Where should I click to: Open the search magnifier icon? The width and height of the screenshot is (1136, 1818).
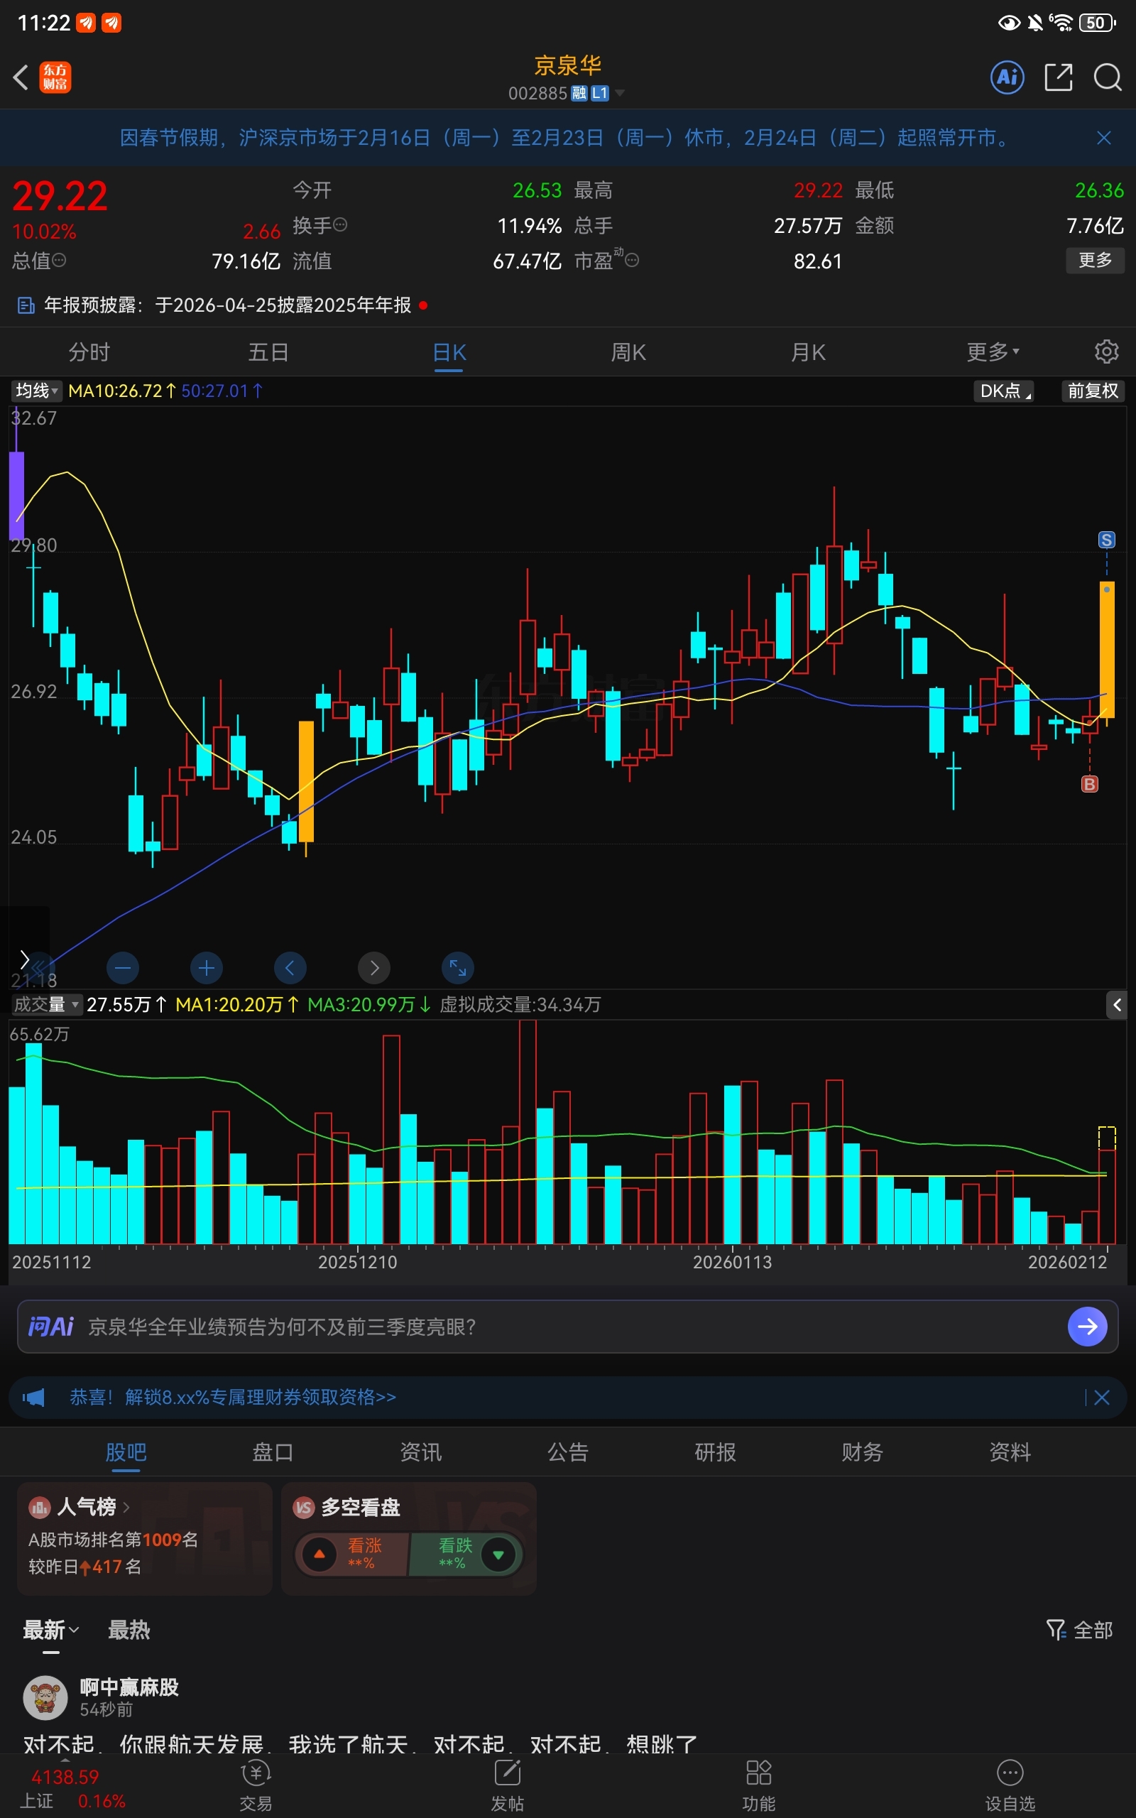pyautogui.click(x=1108, y=77)
